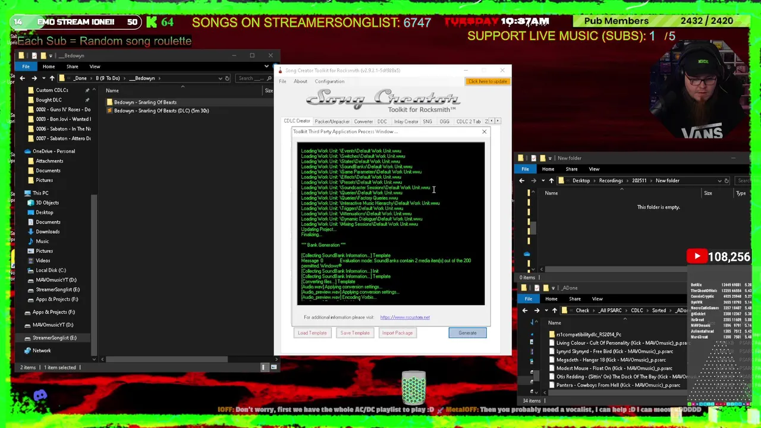
Task: Go up one level in New folder window
Action: (551, 181)
